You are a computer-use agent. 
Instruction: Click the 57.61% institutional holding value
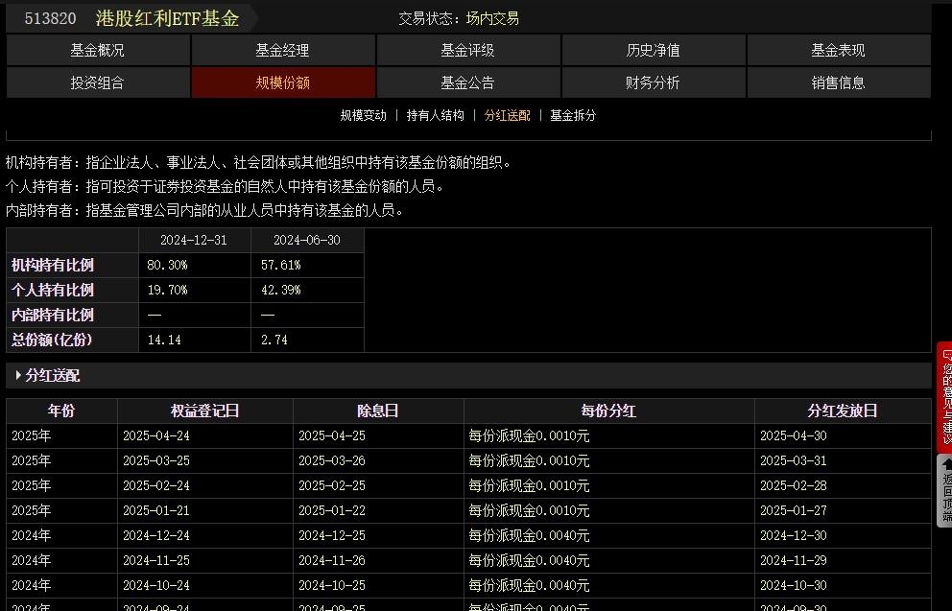280,265
